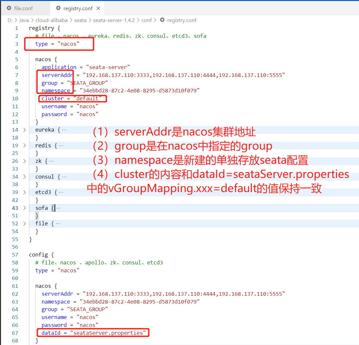The width and height of the screenshot is (359, 345).
Task: Click username key on line 65
Action: tap(54, 317)
